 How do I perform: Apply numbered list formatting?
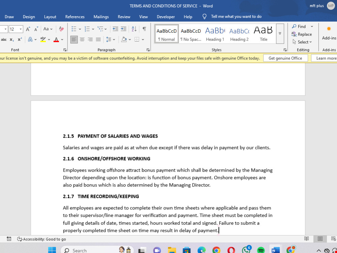pos(87,29)
